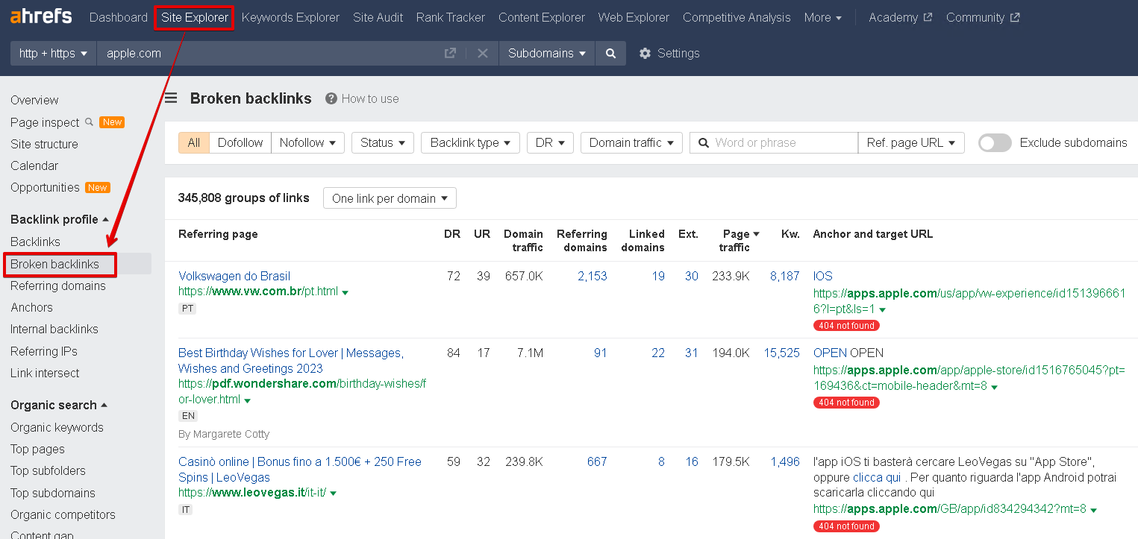
Task: Open Anchors report in sidebar
Action: click(x=31, y=307)
